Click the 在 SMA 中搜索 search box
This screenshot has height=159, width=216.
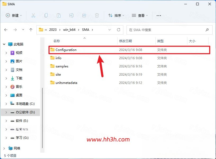tap(169, 30)
